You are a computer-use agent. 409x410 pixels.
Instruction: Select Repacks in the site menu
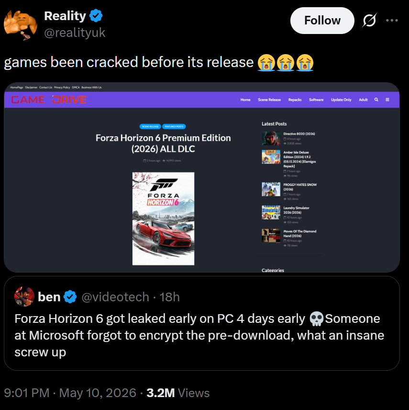(295, 100)
